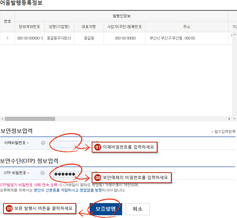Click the 대표자명 column header
Screen dimensions: 237x218
coord(89,27)
